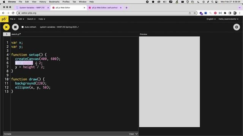Screen dimensions: 243x136
Task: Close the System Variables browser tab
Action: point(48,8)
